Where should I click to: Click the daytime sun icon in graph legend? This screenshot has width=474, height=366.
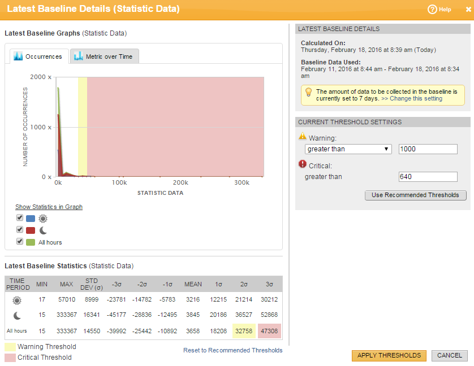point(43,219)
